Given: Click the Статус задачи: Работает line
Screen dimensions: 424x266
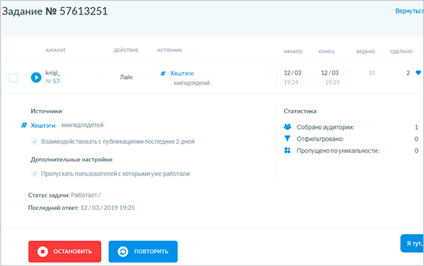Looking at the screenshot, I should tap(64, 196).
